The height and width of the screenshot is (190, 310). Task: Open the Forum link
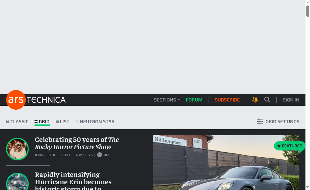pos(194,100)
